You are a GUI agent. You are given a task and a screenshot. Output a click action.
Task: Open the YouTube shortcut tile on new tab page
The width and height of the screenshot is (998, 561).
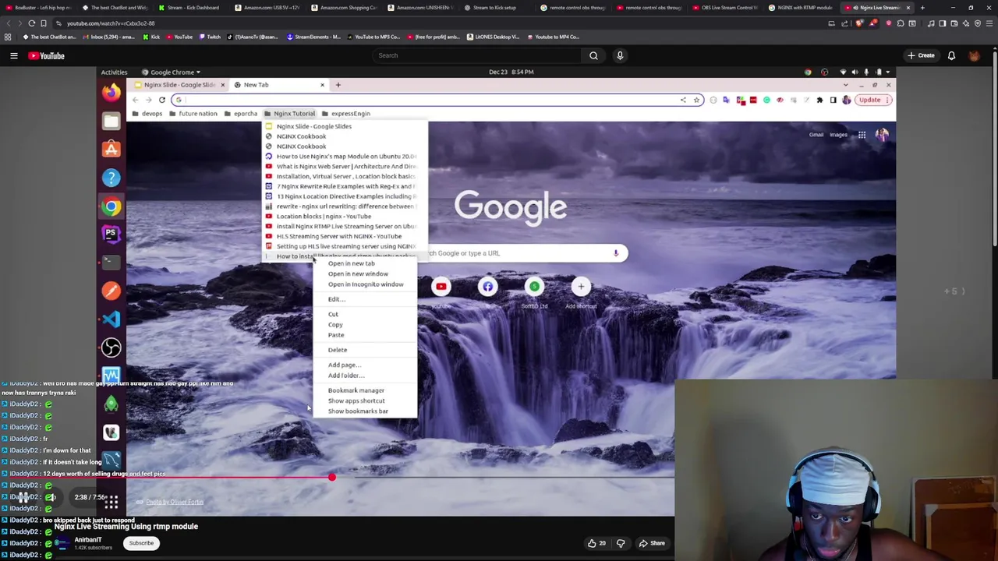pos(441,287)
